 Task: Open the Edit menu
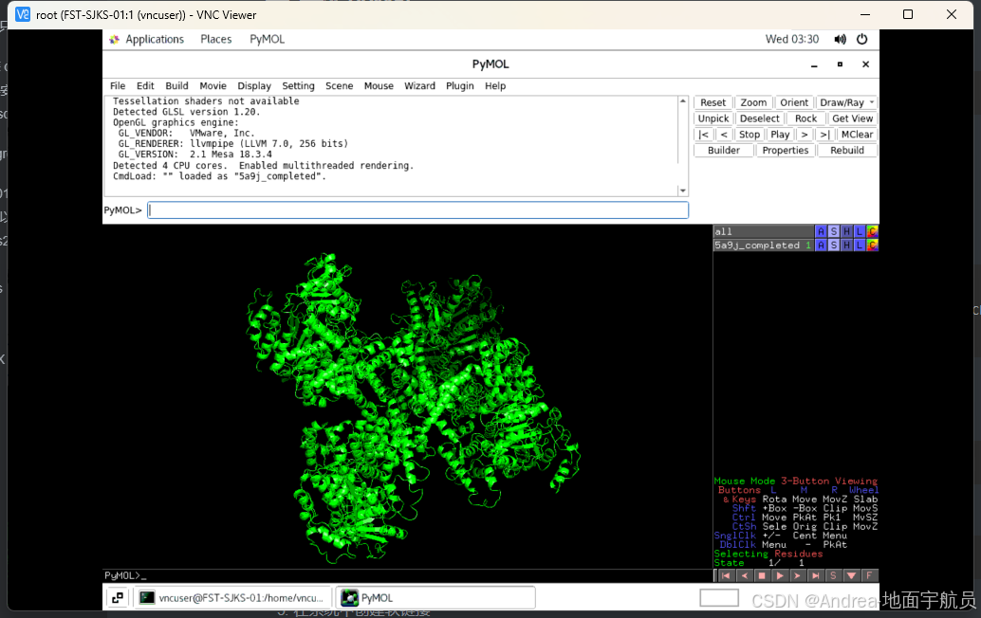[x=145, y=86]
